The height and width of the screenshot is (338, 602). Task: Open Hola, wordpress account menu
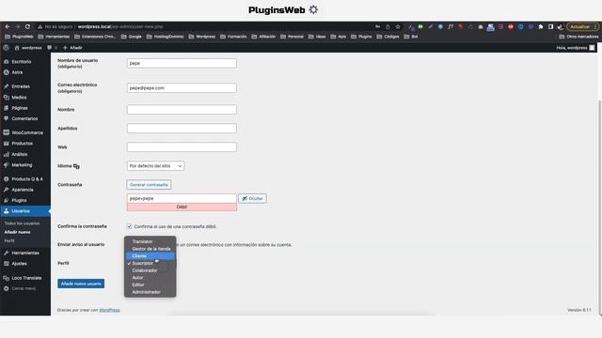(576, 48)
